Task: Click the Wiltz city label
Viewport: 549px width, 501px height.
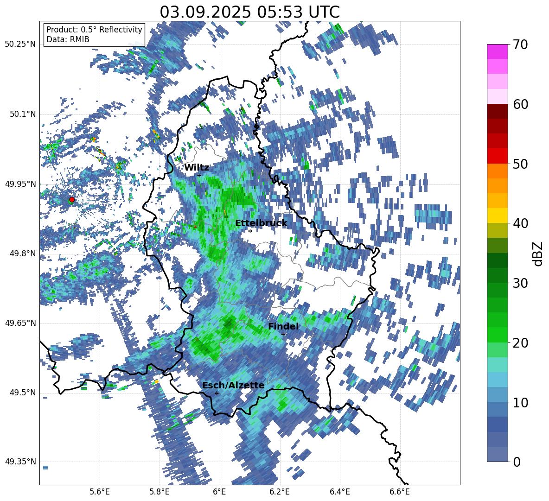Action: [197, 168]
